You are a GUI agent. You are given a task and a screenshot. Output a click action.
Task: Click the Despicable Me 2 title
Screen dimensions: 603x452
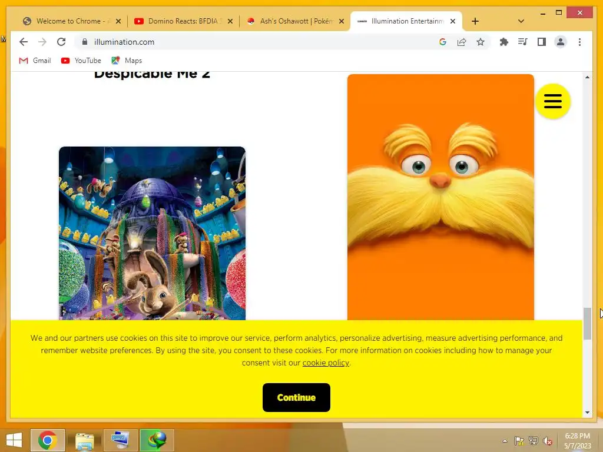pyautogui.click(x=152, y=75)
